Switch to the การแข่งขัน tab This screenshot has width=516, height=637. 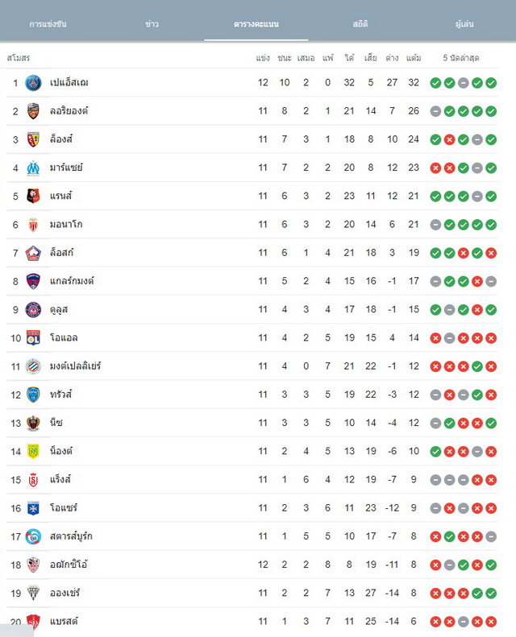pyautogui.click(x=48, y=24)
